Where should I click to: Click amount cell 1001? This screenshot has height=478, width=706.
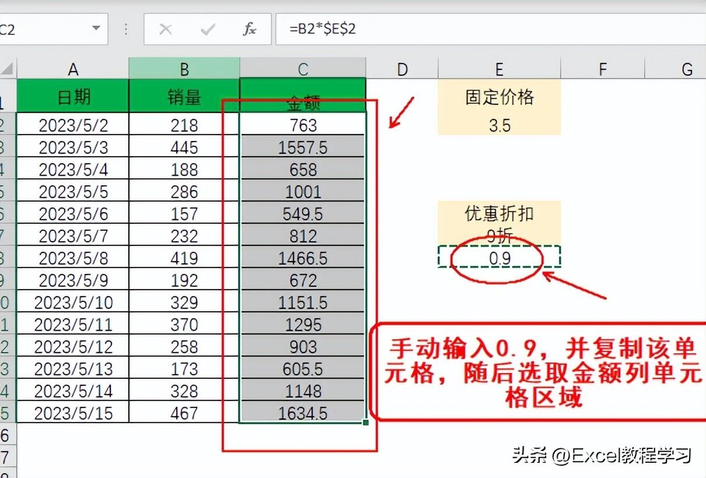click(x=303, y=191)
